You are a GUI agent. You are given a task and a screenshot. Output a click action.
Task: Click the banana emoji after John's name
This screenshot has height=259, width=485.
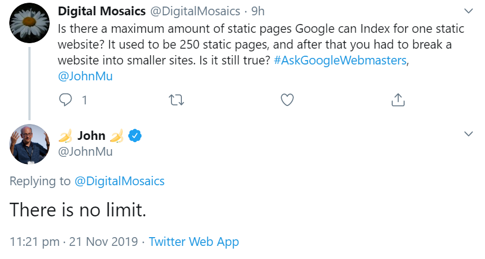click(117, 136)
